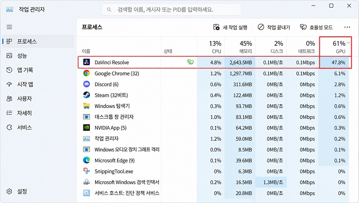Select the Discord (6) process row
The image size is (359, 203).
(x=214, y=84)
